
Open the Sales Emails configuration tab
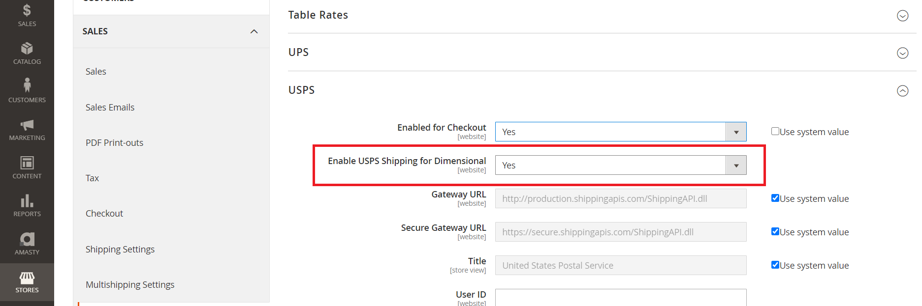point(110,107)
